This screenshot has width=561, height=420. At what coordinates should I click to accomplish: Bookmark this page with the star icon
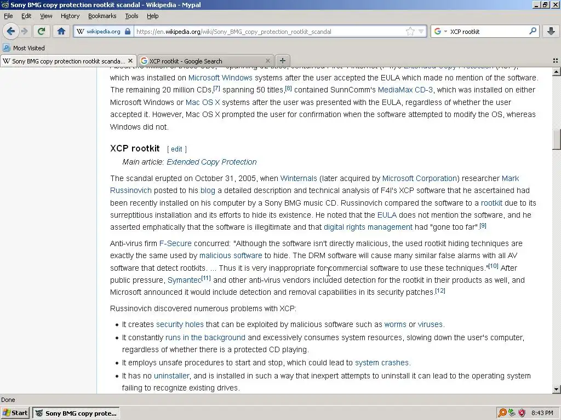point(410,31)
